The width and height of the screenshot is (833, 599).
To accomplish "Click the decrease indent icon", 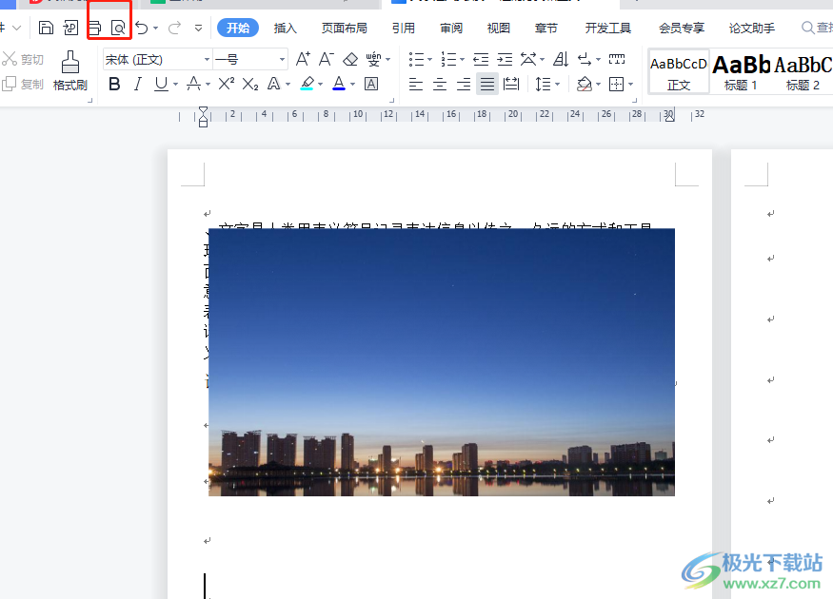I will click(481, 59).
